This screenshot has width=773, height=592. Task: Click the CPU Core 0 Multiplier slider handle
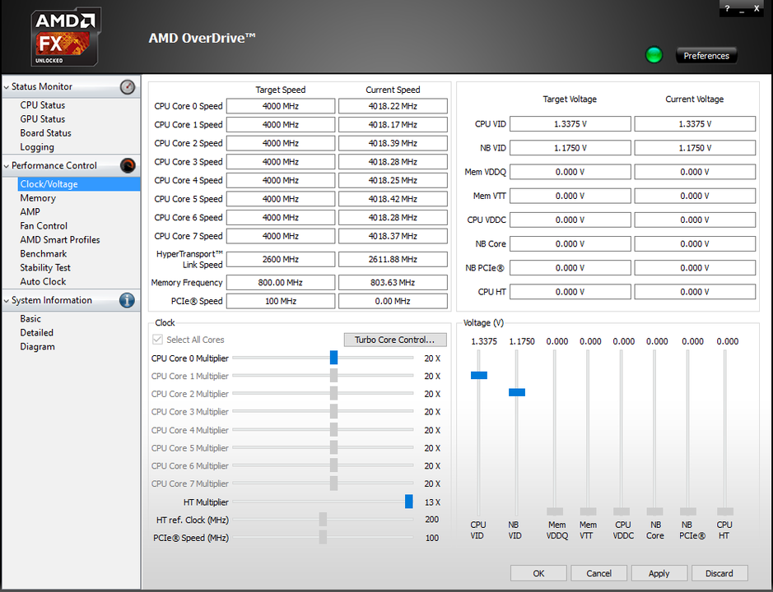[x=333, y=358]
